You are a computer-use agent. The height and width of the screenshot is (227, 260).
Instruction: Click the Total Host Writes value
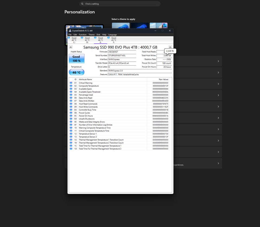click(164, 56)
